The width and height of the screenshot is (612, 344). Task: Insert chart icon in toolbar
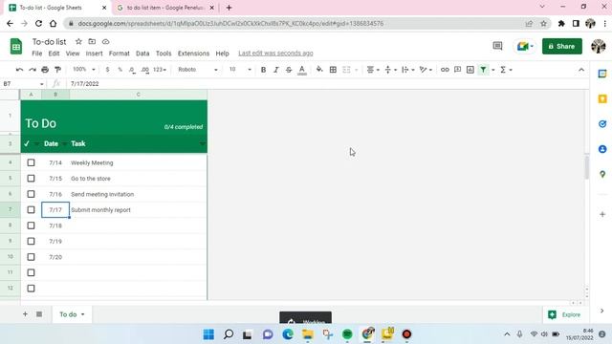(x=470, y=70)
